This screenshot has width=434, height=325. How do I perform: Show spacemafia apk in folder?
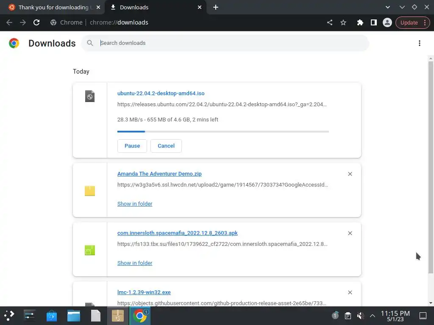135,263
